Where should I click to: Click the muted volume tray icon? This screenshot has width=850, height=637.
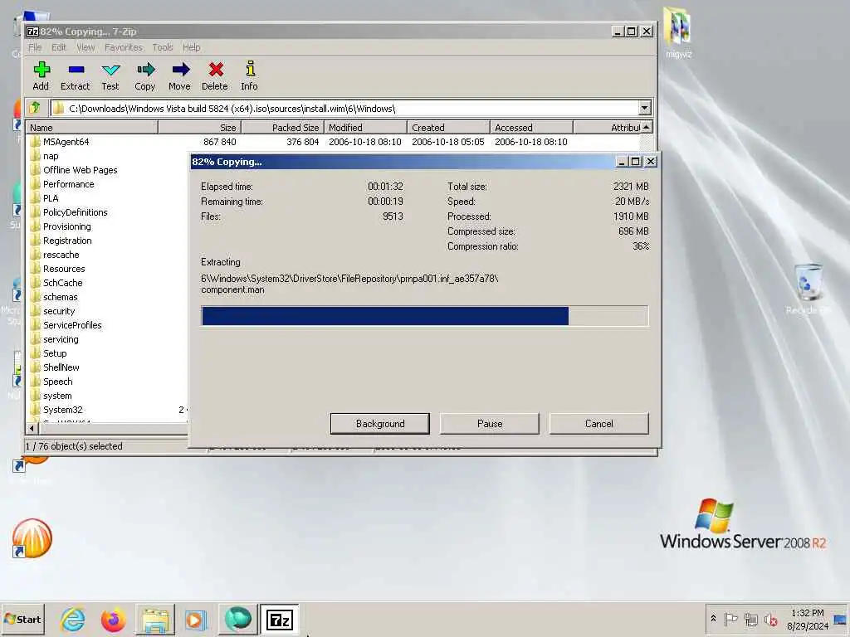(x=770, y=619)
